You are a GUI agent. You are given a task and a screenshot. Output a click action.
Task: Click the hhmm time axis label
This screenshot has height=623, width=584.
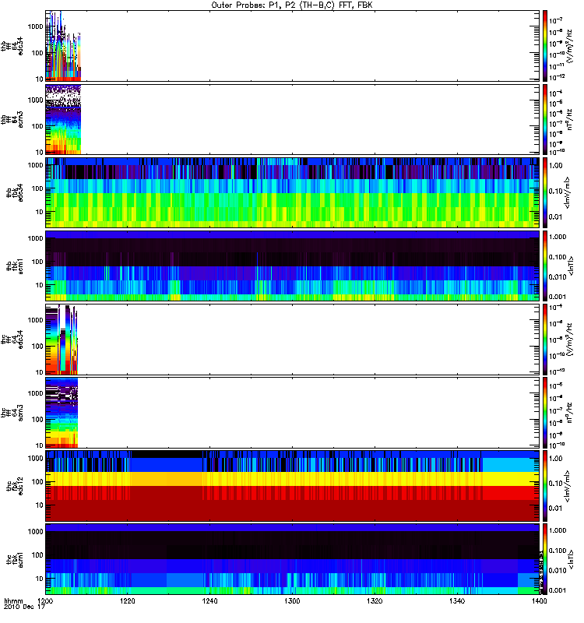pyautogui.click(x=13, y=601)
